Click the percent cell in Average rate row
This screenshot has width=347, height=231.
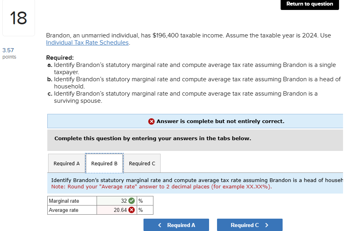point(145,210)
